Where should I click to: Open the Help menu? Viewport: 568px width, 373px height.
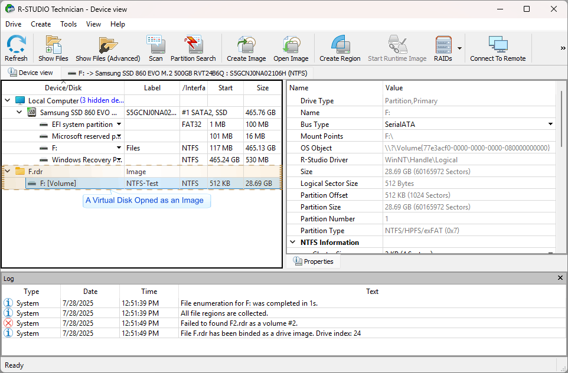(x=117, y=24)
